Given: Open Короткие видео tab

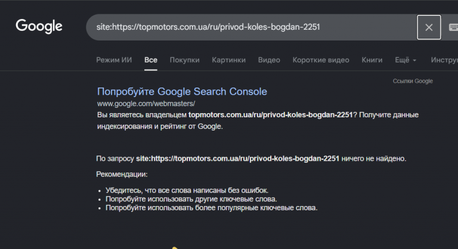Looking at the screenshot, I should pyautogui.click(x=321, y=60).
